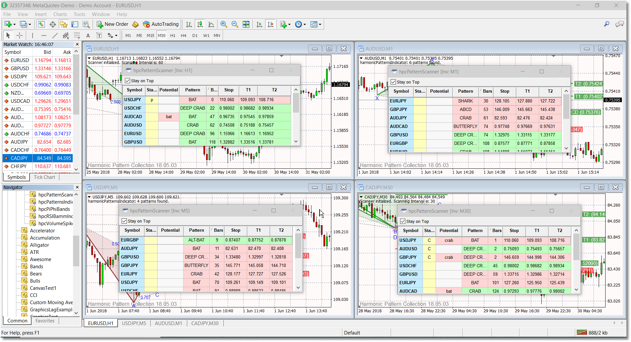Viewport: 631px width, 342px height.
Task: Activate the H1 timeframe button
Action: 173,36
